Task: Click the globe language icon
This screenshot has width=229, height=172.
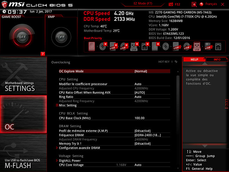Action: pyautogui.click(x=202, y=4)
